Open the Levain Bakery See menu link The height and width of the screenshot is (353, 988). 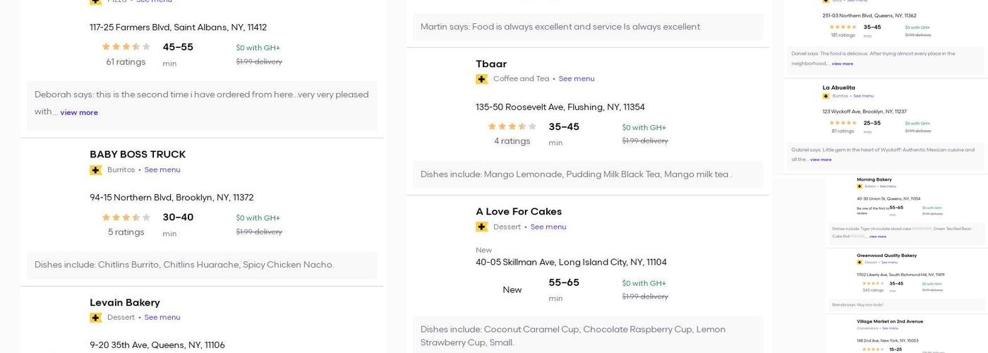[162, 318]
